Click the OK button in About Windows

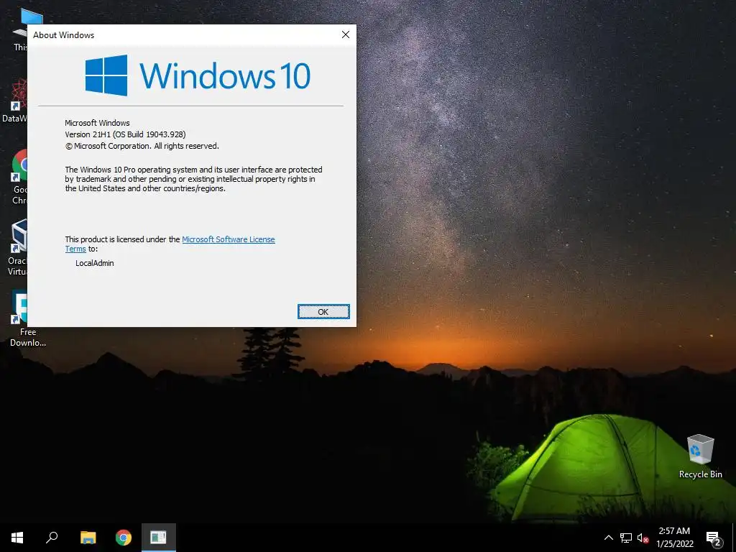323,312
